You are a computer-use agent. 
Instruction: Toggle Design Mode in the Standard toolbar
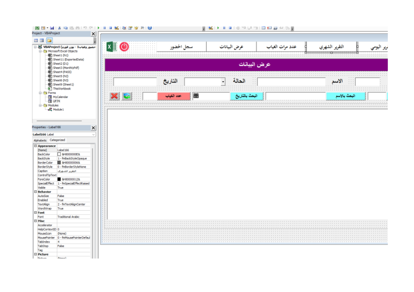coord(116,28)
